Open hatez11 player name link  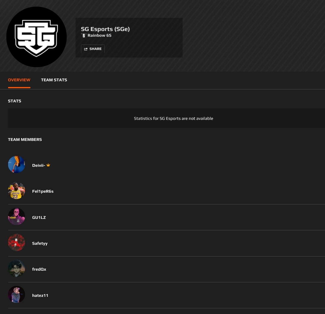40,295
